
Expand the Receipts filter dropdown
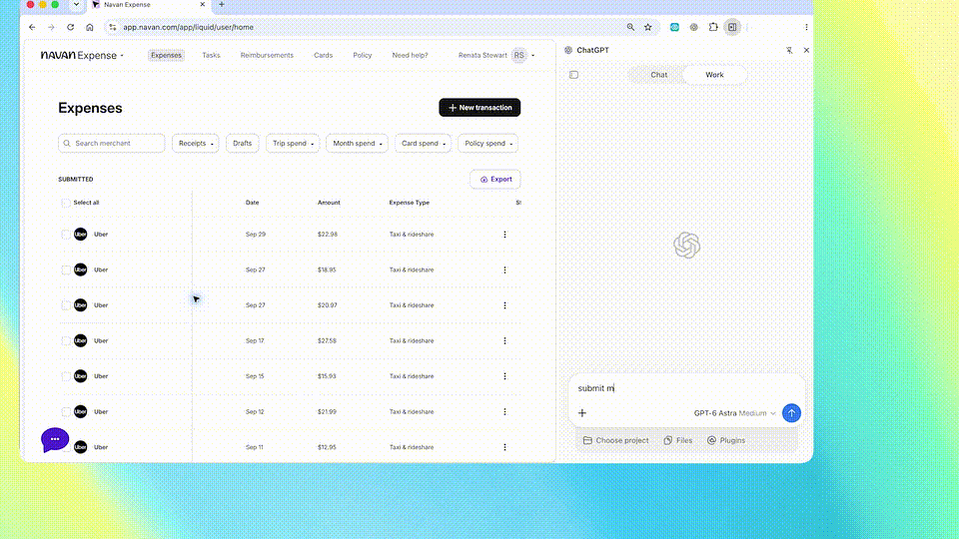(x=195, y=143)
